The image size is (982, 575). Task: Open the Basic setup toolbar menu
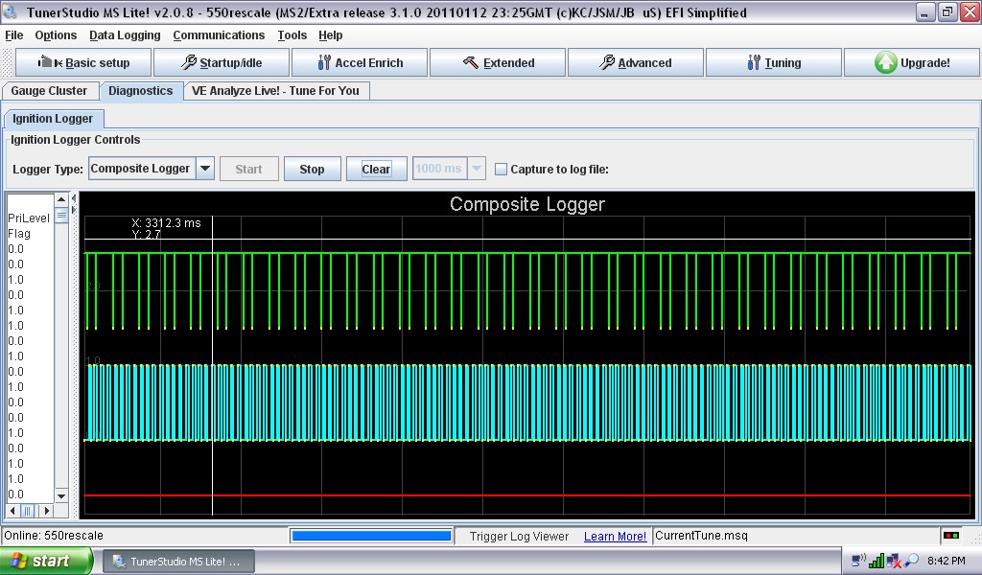pos(83,63)
